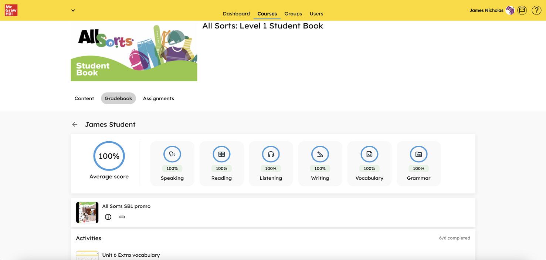This screenshot has height=260, width=546.
Task: Open the Groups menu item
Action: [293, 14]
